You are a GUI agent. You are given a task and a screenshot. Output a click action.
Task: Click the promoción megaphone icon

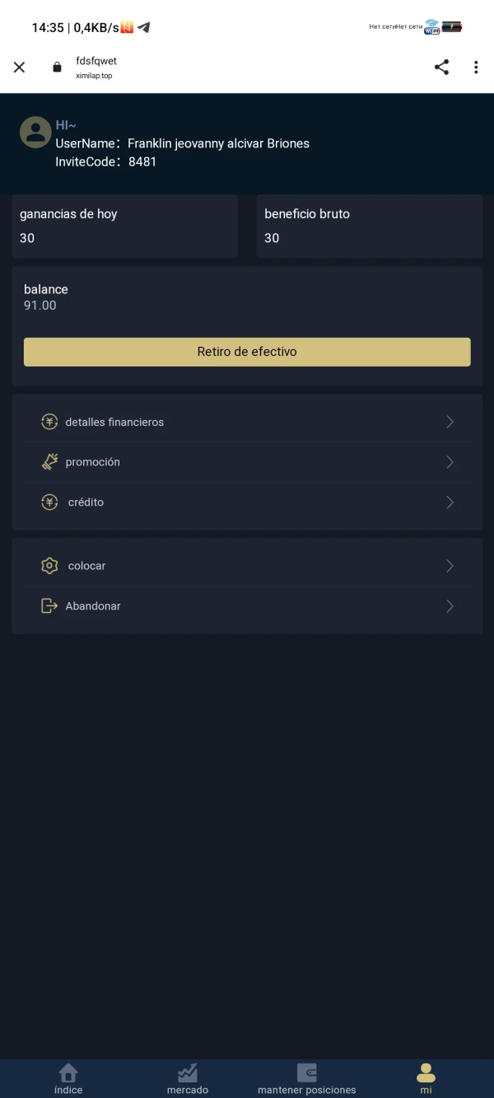pyautogui.click(x=49, y=462)
